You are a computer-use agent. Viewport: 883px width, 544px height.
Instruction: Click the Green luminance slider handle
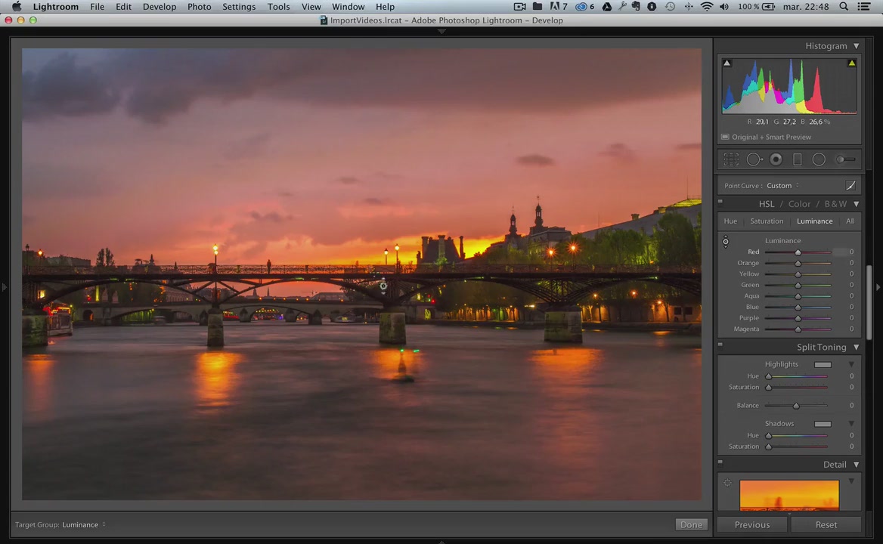tap(798, 285)
